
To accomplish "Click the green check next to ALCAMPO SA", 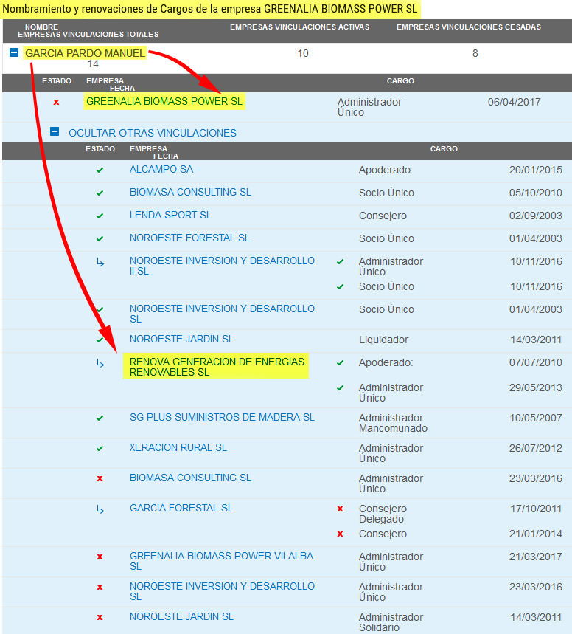I will click(100, 170).
